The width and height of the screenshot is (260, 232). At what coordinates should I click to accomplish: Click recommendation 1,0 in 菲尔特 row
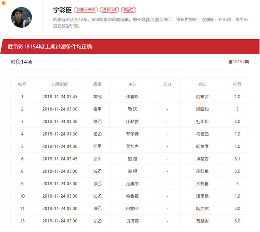point(237,134)
